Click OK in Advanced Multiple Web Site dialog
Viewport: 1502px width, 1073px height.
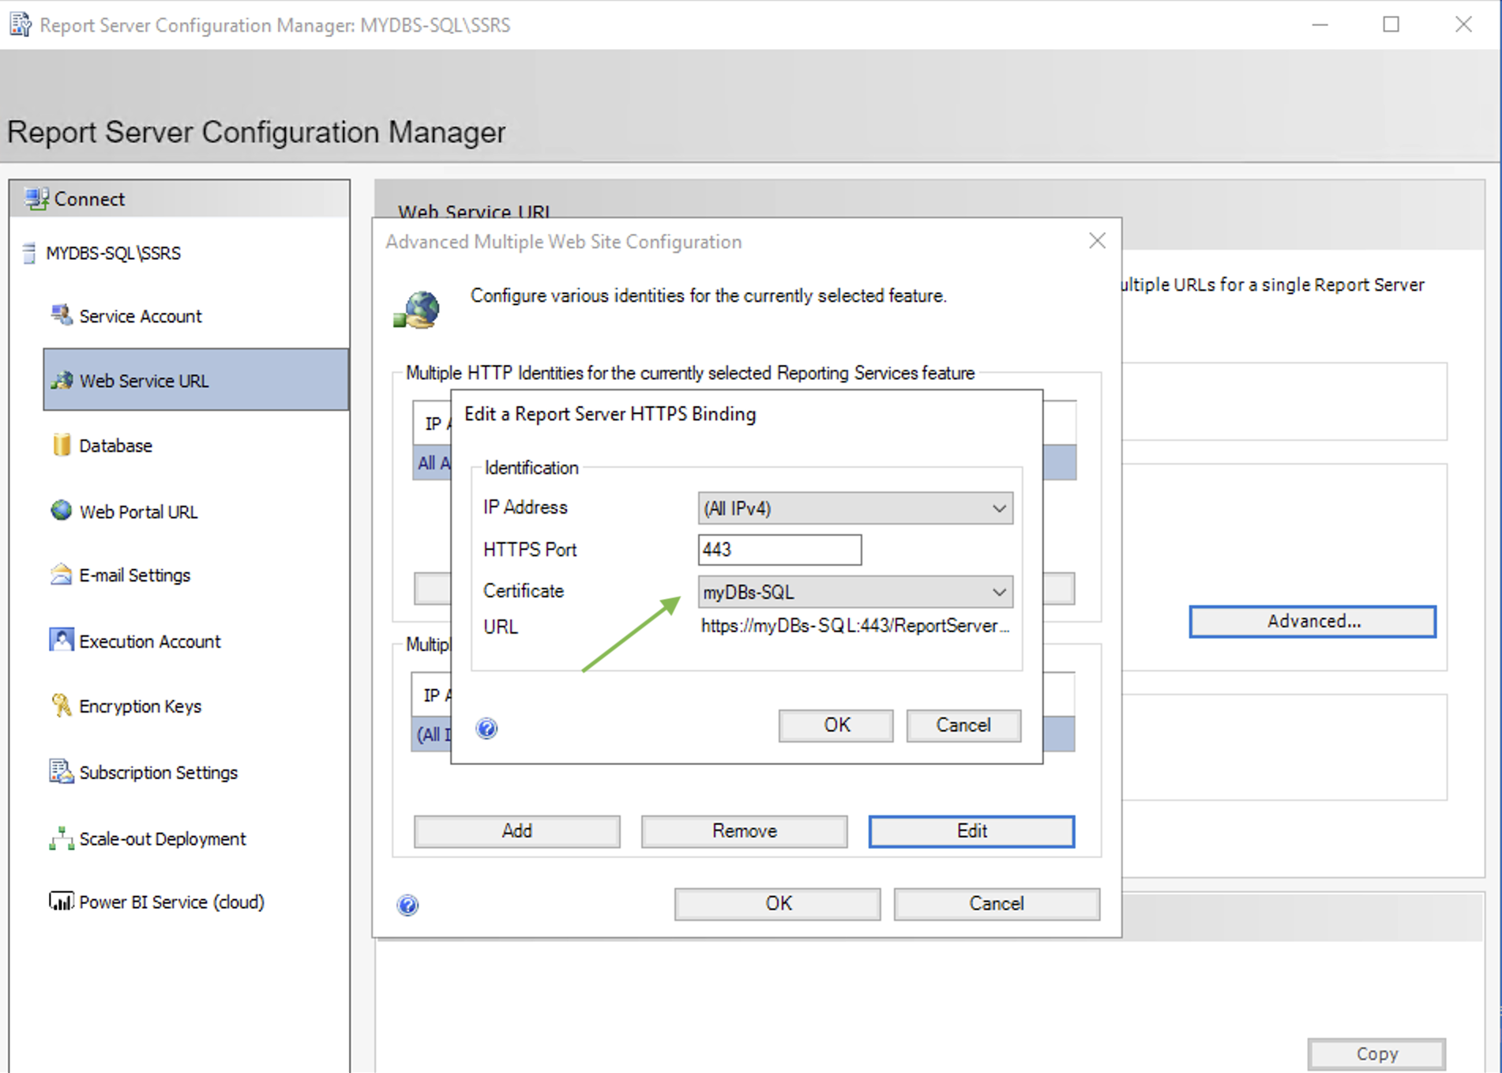(778, 904)
